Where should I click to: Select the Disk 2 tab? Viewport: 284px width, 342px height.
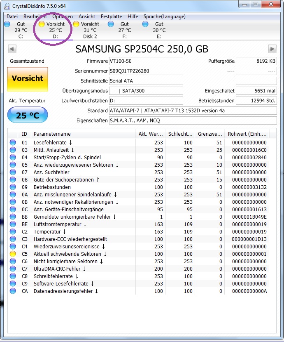(x=90, y=30)
